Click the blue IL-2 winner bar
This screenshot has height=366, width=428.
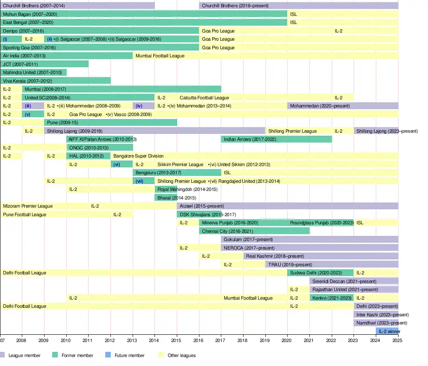coord(387,331)
